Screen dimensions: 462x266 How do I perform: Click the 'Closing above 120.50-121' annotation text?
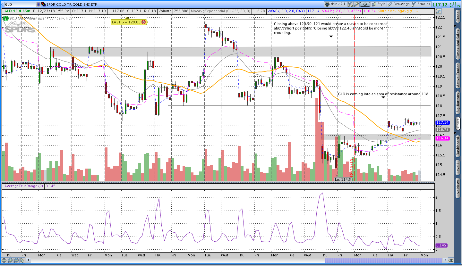coord(330,28)
